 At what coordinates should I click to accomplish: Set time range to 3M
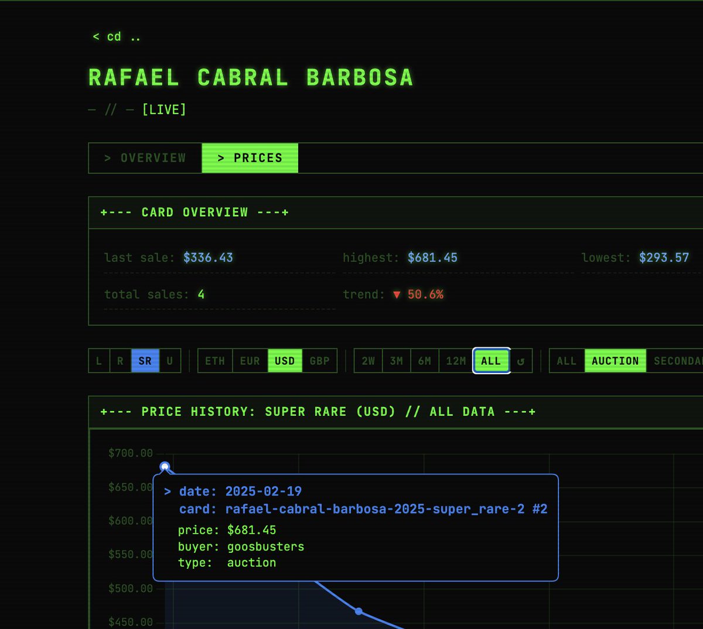(397, 361)
